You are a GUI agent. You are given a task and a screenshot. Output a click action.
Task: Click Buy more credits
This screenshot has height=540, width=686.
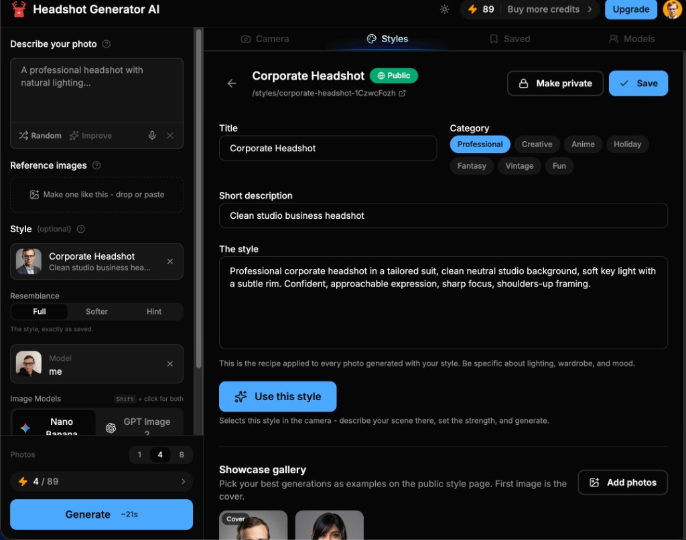click(549, 9)
